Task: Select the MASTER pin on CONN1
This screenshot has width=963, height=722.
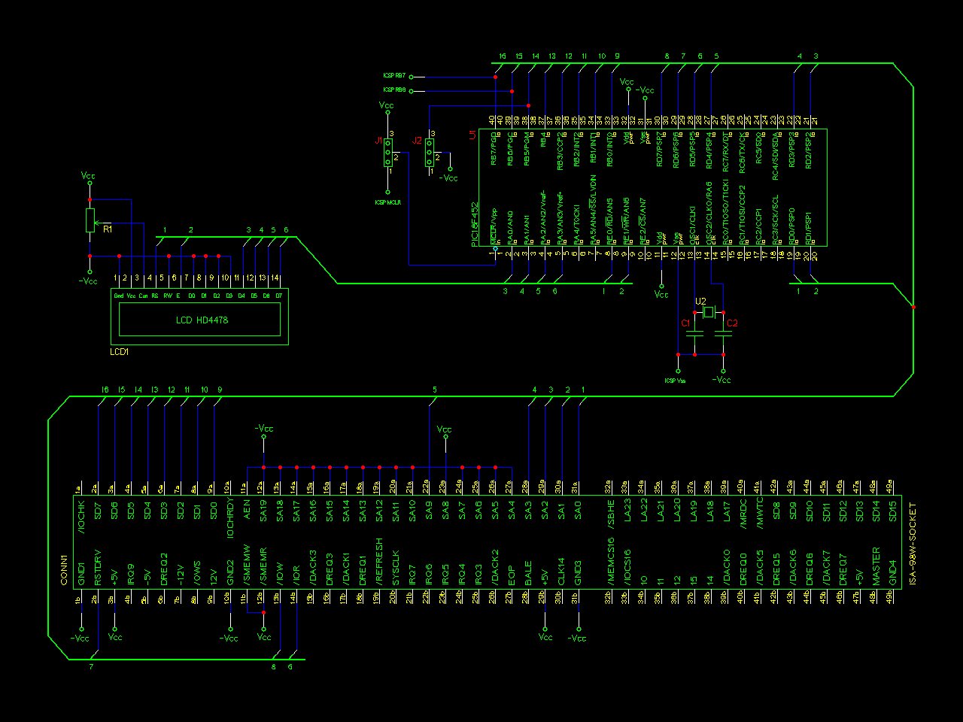Action: click(876, 566)
